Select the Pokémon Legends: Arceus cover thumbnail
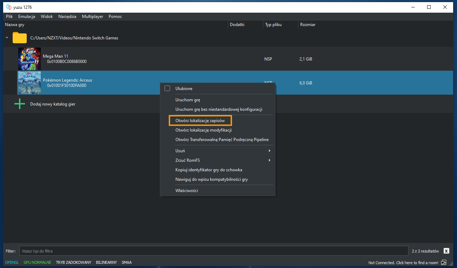 click(30, 83)
